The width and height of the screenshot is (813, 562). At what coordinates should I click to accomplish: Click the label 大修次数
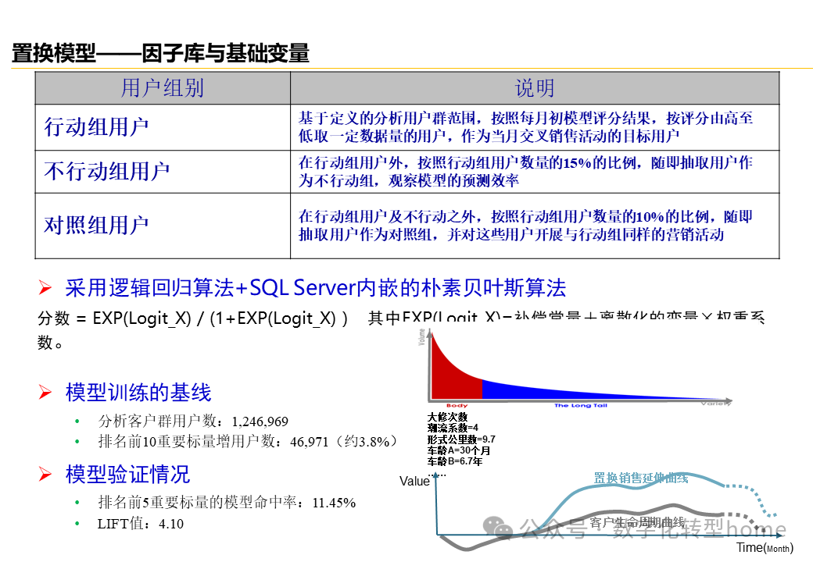tap(447, 417)
